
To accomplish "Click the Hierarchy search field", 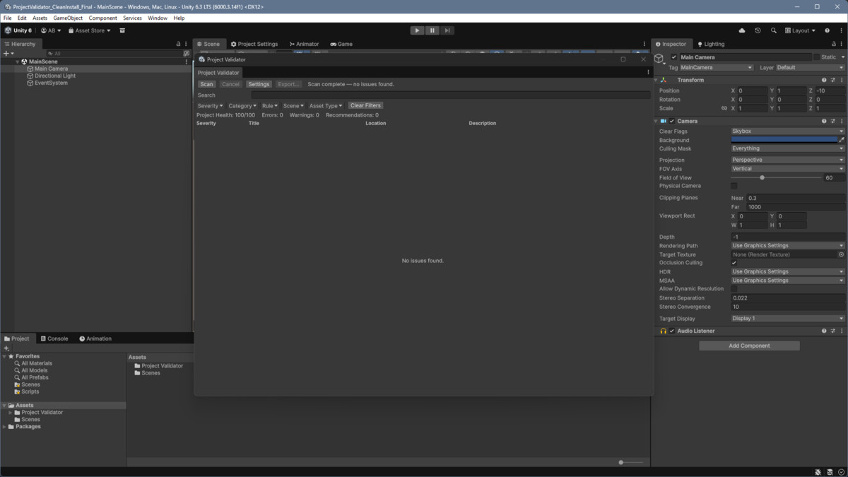I will [x=114, y=53].
